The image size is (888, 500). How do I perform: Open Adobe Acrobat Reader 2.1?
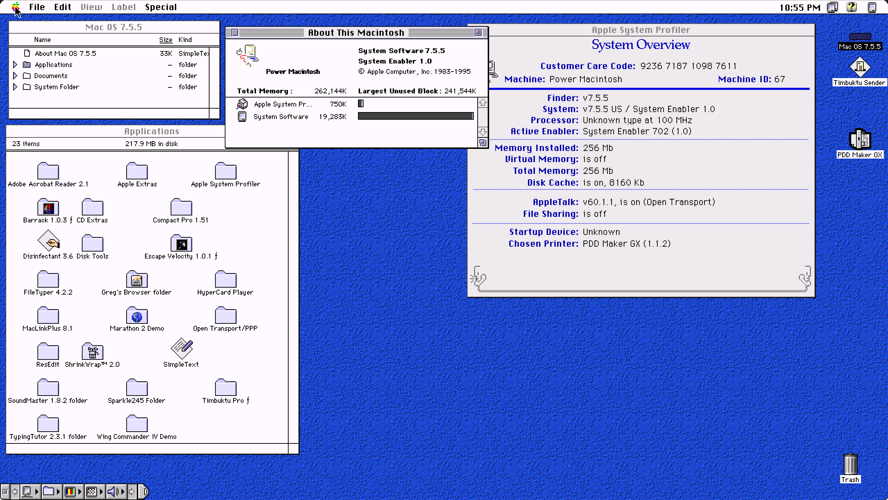(48, 171)
